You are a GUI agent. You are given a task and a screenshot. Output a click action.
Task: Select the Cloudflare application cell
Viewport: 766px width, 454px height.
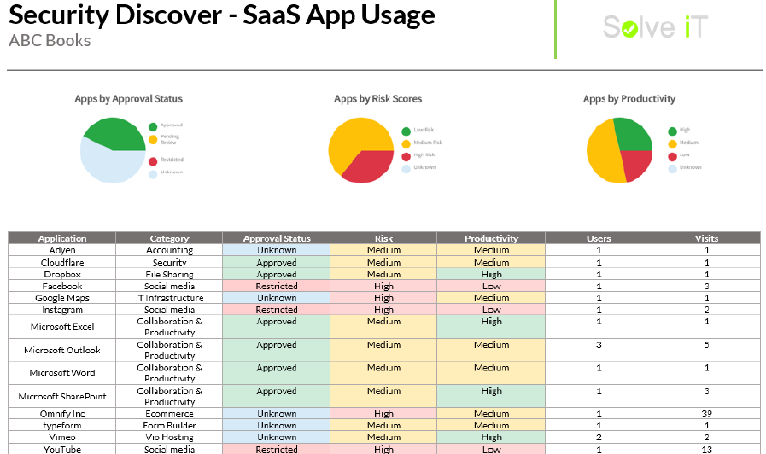[x=62, y=262]
